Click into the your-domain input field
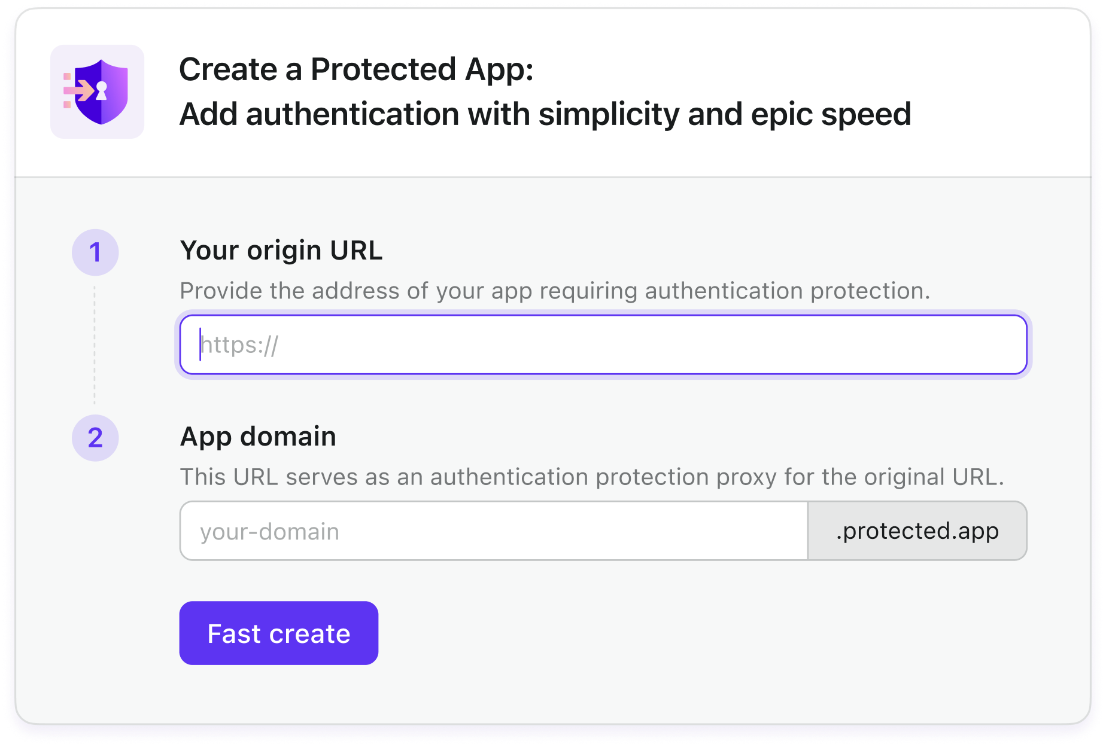This screenshot has width=1106, height=747. [x=494, y=531]
